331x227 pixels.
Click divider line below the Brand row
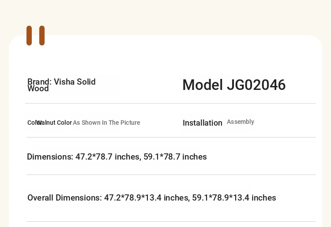[x=170, y=103]
